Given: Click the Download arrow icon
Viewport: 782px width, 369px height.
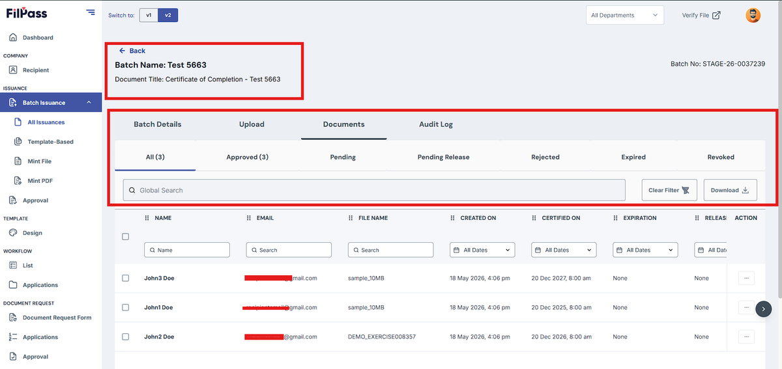Looking at the screenshot, I should [x=746, y=191].
